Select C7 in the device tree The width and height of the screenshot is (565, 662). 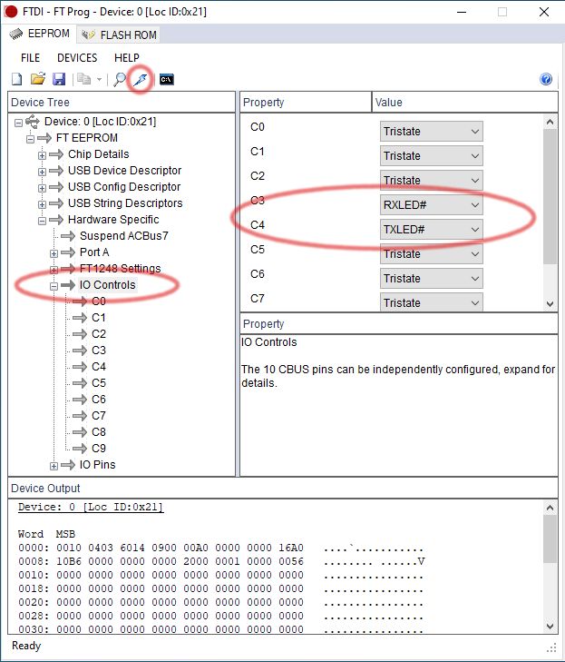(x=99, y=416)
